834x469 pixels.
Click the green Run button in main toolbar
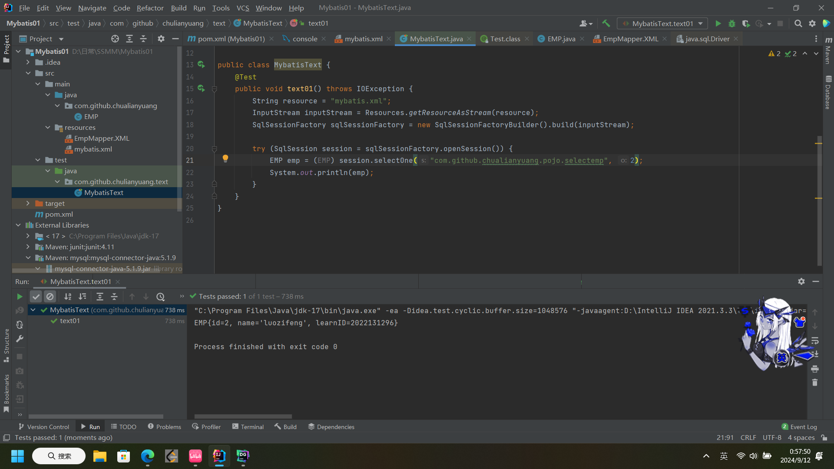(x=718, y=23)
